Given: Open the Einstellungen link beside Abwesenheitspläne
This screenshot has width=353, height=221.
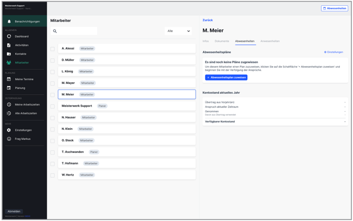Looking at the screenshot, I should 334,52.
